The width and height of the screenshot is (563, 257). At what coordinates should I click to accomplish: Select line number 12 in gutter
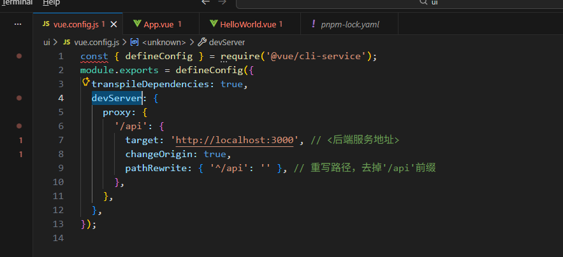[x=58, y=210]
